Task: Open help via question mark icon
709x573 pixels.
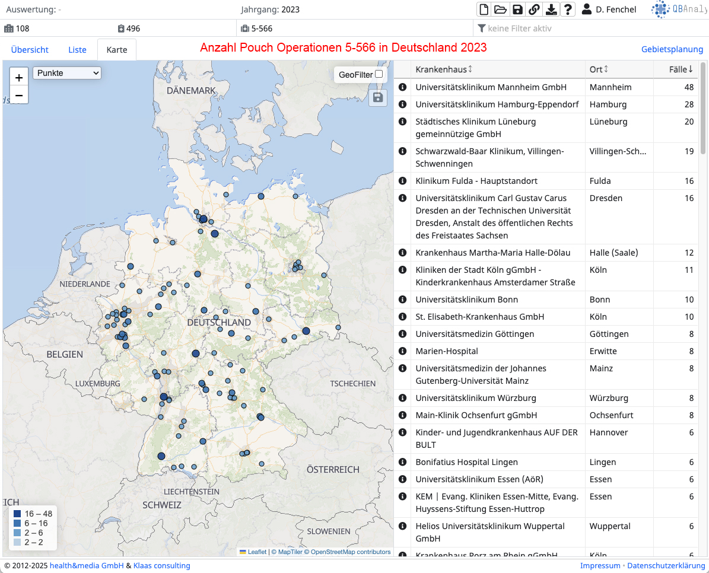Action: tap(568, 9)
